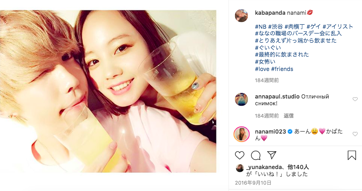Share post via paper plane icon
The height and width of the screenshot is (191, 362).
coord(272,155)
